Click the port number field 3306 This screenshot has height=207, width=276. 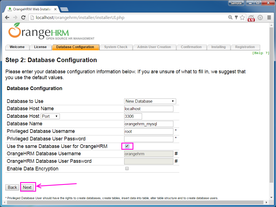(133, 116)
